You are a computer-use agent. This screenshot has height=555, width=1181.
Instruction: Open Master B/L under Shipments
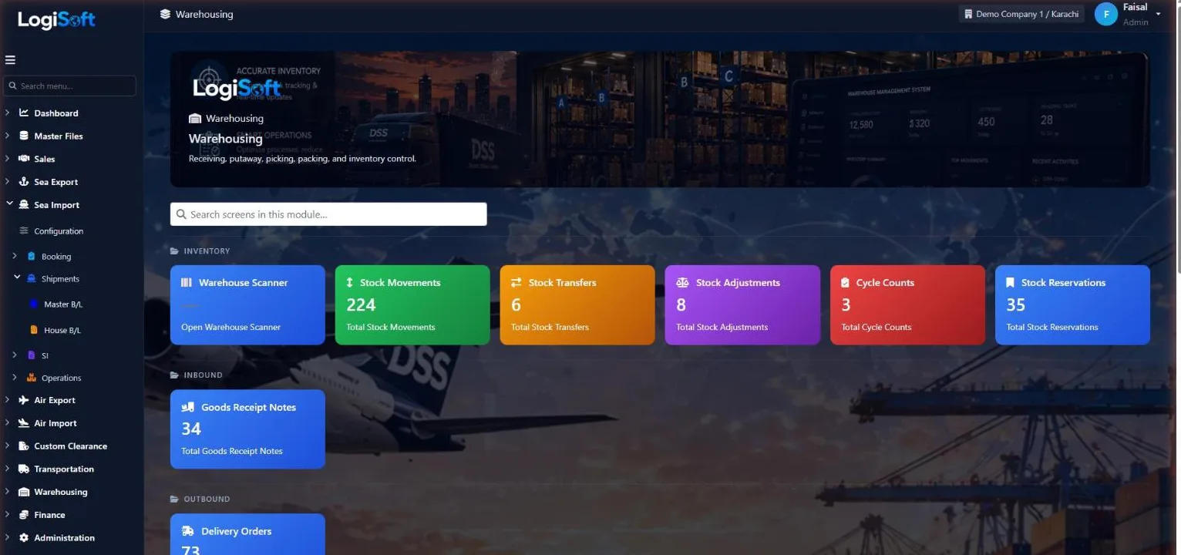(x=63, y=304)
